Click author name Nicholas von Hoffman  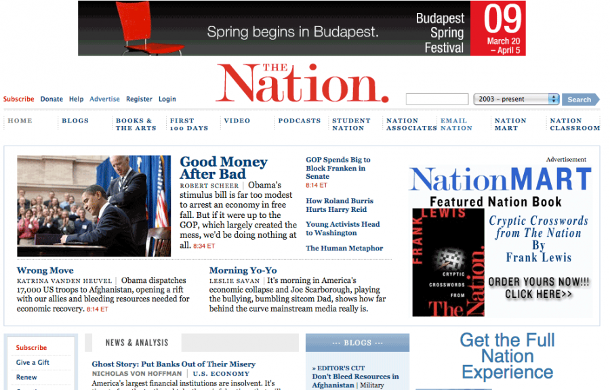136,374
